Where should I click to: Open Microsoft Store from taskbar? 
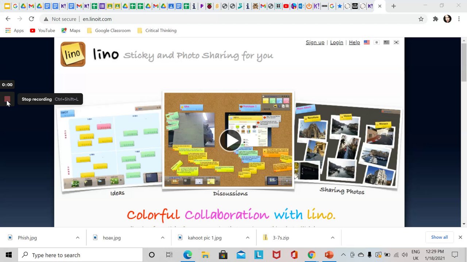click(223, 255)
